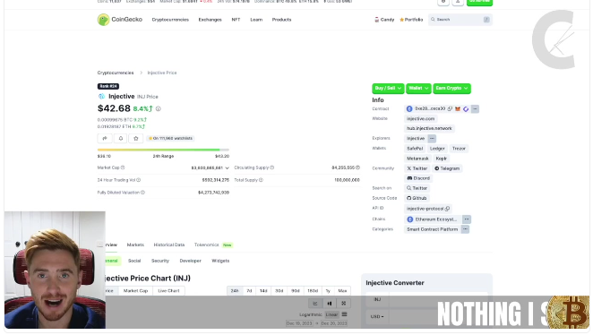
Task: Select 90d chart range
Action: point(296,291)
